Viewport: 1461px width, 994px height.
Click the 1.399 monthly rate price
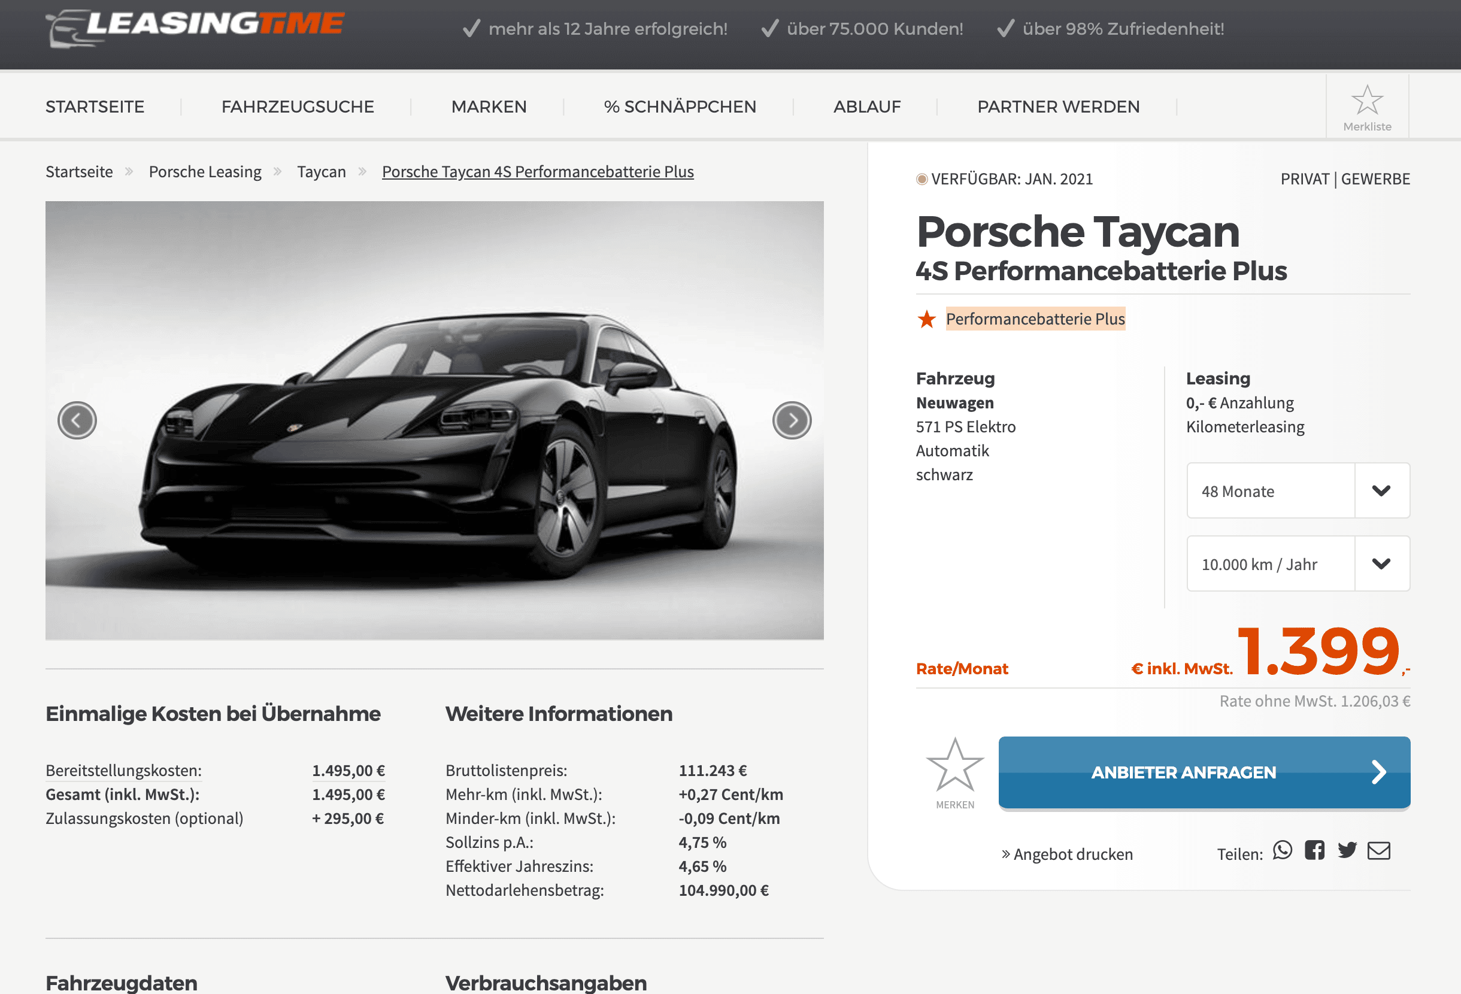[1319, 651]
